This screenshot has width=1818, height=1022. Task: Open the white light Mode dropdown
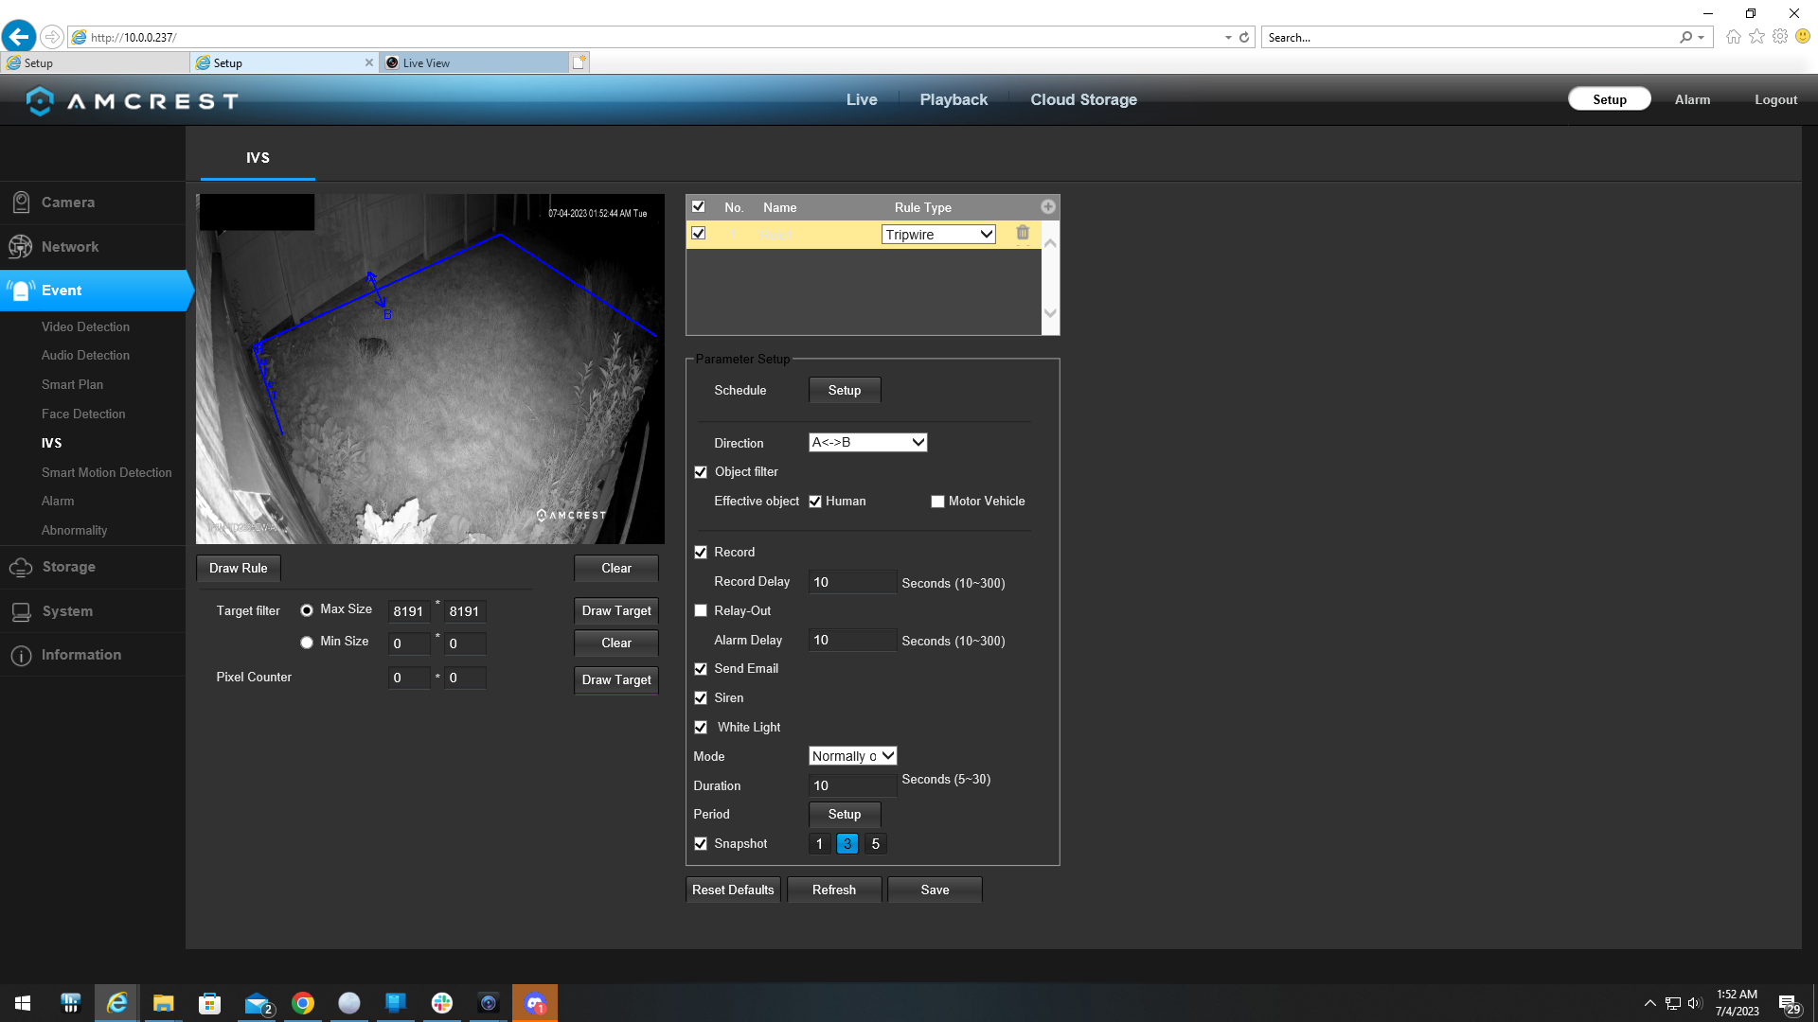tap(853, 756)
